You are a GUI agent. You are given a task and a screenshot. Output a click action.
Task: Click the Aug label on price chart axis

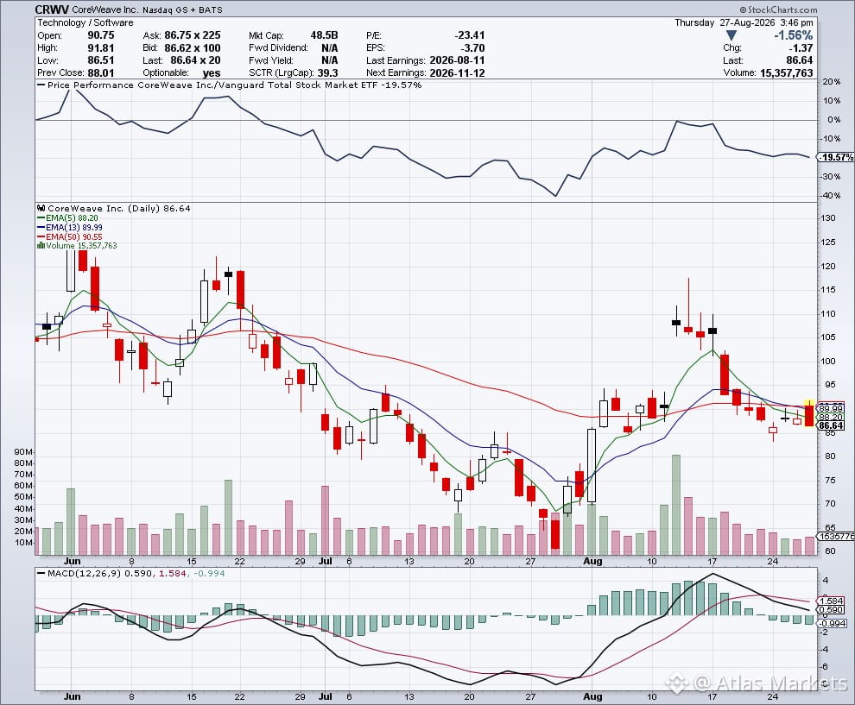pyautogui.click(x=592, y=561)
